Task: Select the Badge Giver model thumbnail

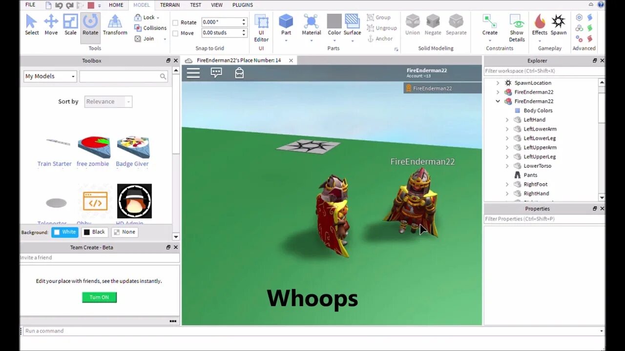Action: (x=132, y=147)
